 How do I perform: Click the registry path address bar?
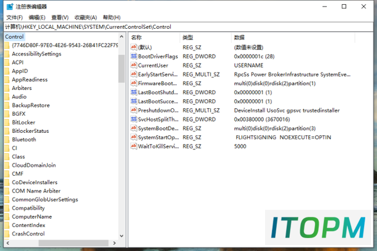(188, 27)
